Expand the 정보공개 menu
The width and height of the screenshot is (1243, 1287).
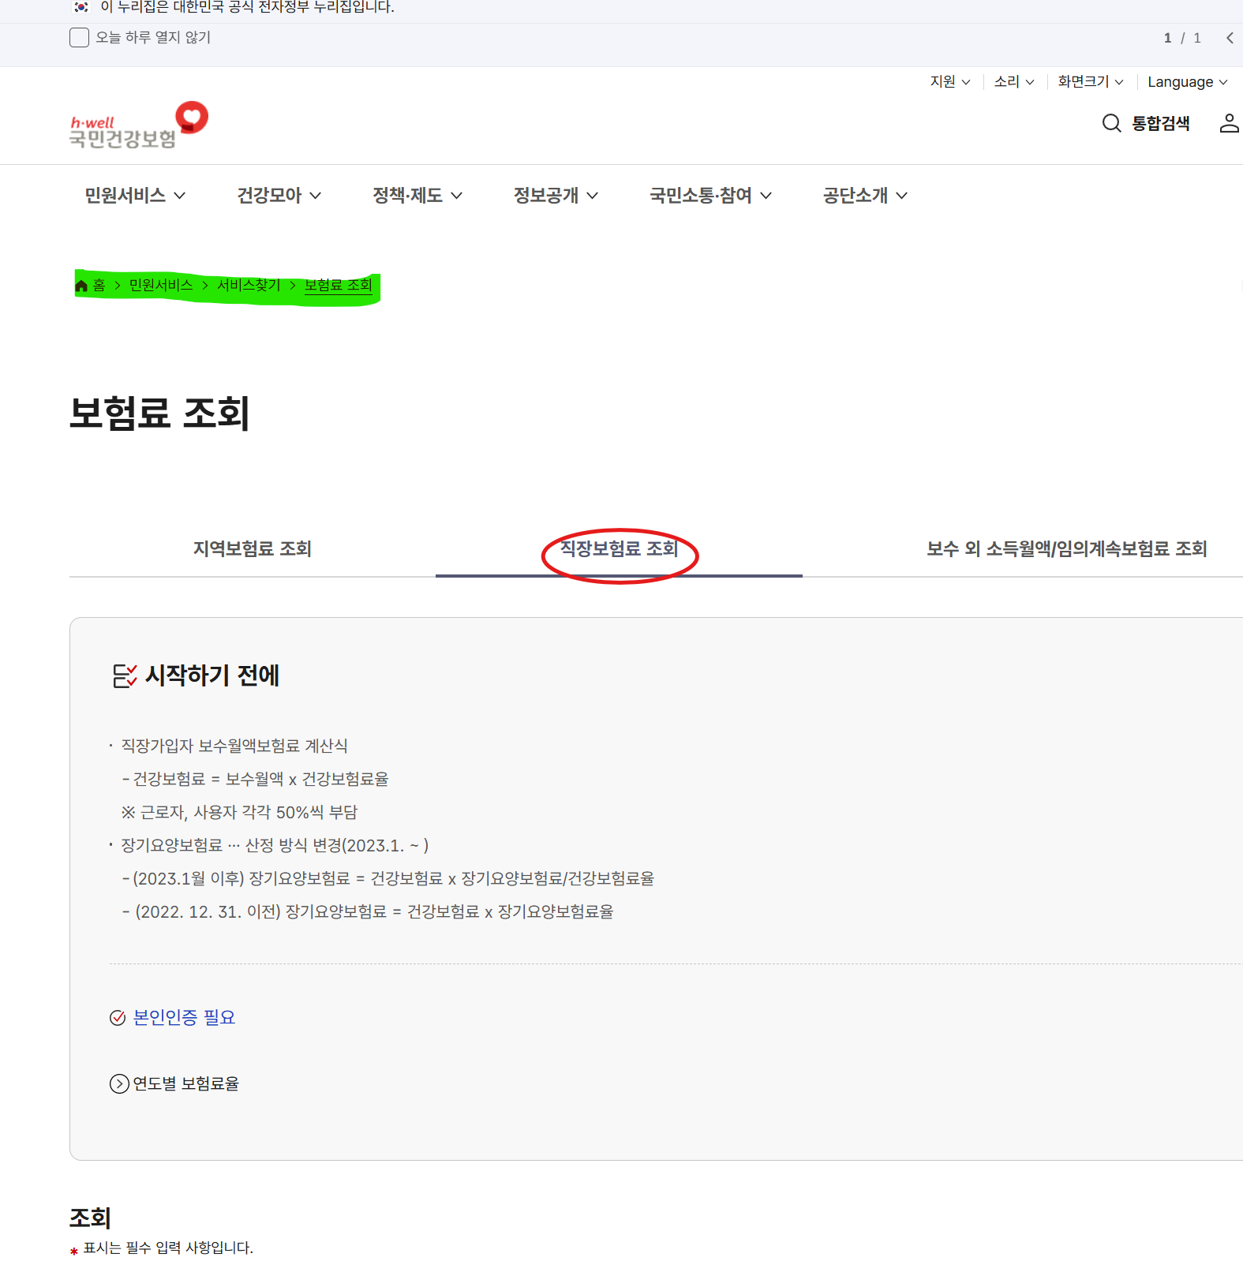point(556,196)
